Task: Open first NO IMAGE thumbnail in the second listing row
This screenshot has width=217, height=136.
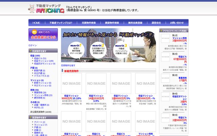Action: pos(72,121)
